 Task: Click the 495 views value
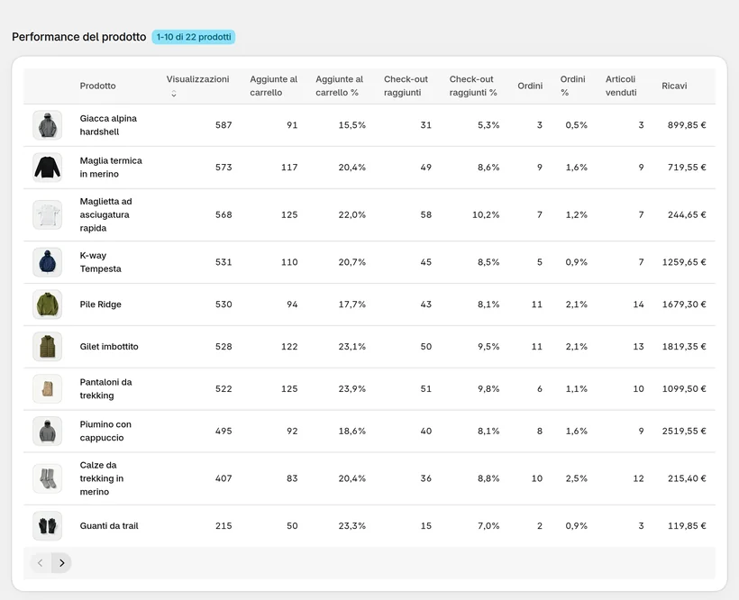coord(224,431)
